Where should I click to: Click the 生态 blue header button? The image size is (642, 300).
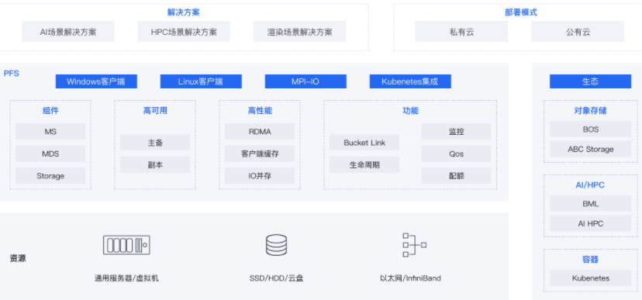coord(590,81)
